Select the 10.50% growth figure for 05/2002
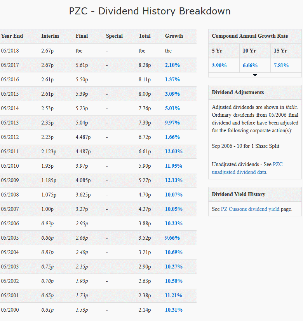This screenshot has height=321, width=303. coord(173,281)
